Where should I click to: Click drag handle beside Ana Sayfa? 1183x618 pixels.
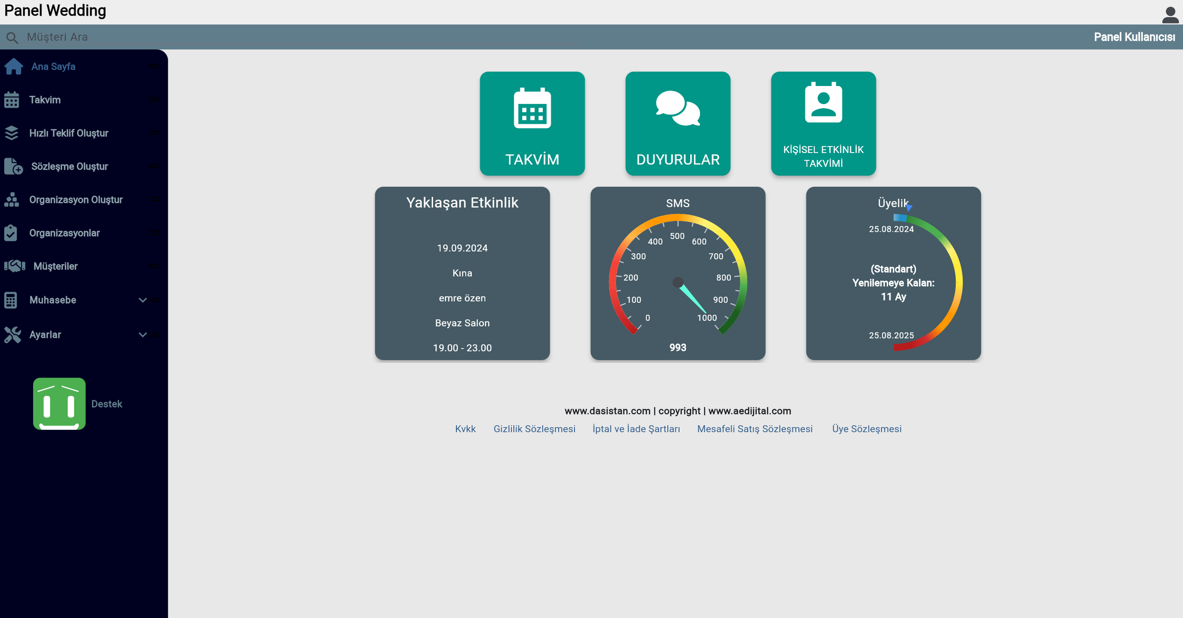tap(154, 67)
